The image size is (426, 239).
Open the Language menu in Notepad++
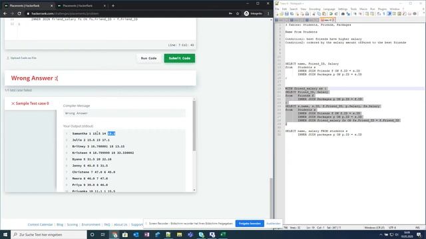coord(329,9)
